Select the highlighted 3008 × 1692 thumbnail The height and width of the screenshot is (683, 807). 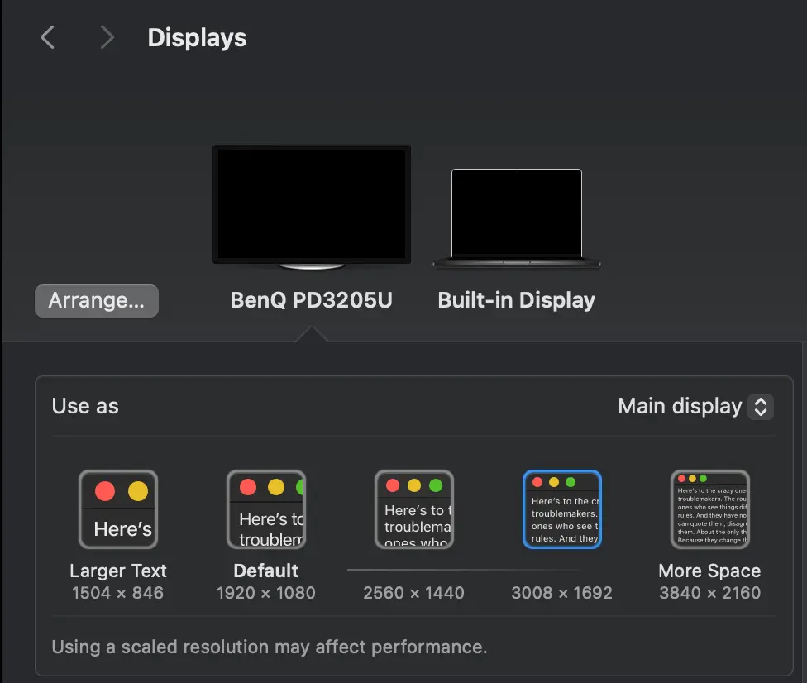[x=562, y=509]
